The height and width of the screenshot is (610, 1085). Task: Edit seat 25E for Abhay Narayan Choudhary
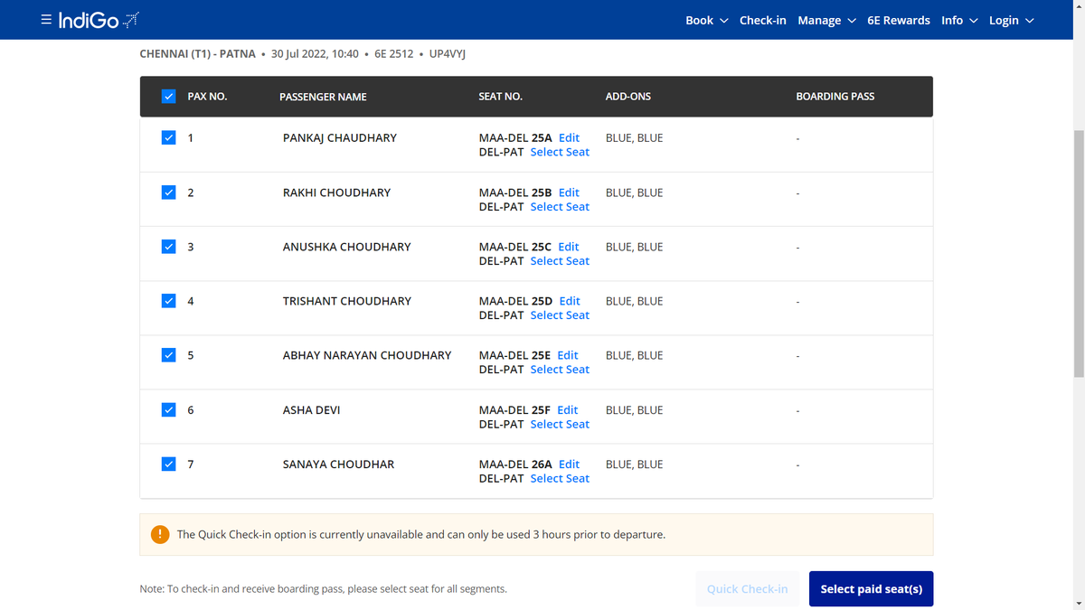pos(568,355)
